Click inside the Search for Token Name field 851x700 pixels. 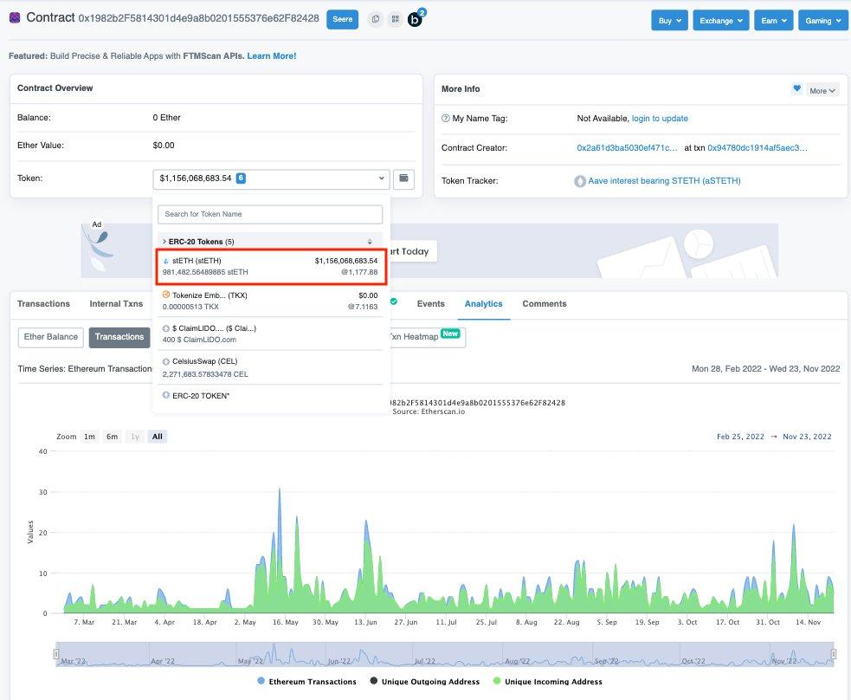click(269, 214)
